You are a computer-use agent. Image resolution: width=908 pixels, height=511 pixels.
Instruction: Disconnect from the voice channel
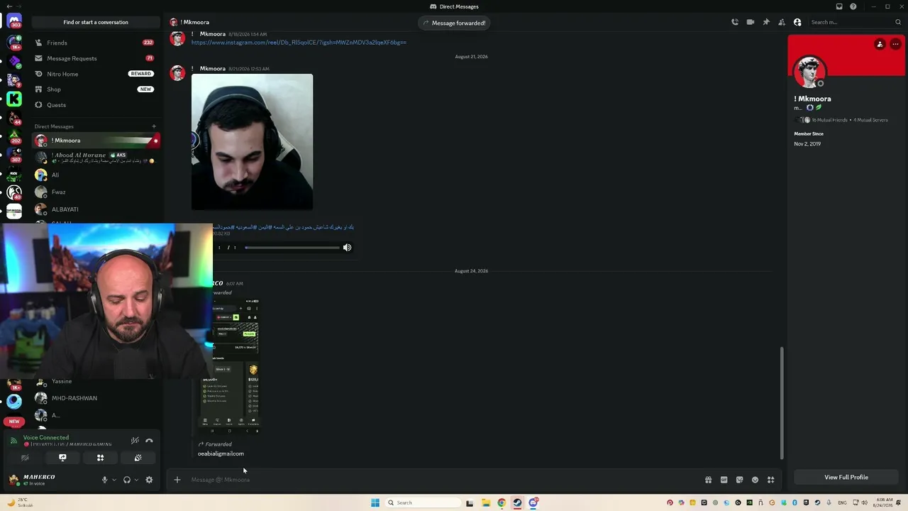point(149,441)
